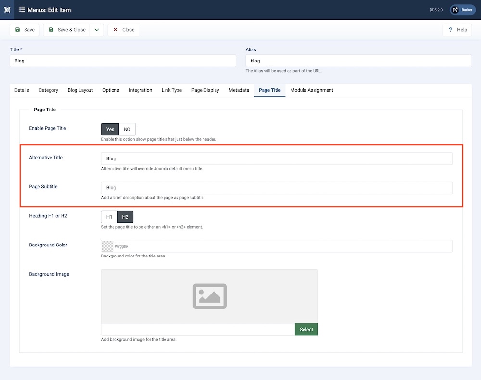Screen dimensions: 481x380
Task: Open the Barber site preview button
Action: pos(462,10)
